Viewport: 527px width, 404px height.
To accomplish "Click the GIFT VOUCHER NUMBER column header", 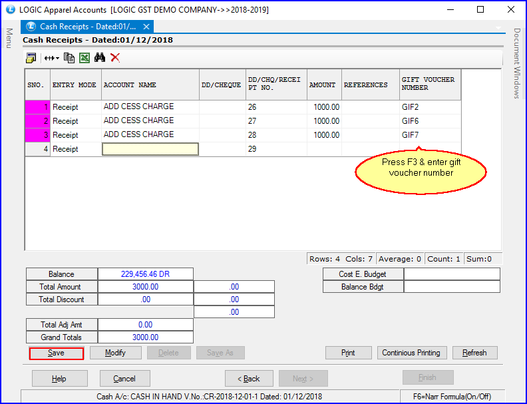I will click(x=430, y=85).
